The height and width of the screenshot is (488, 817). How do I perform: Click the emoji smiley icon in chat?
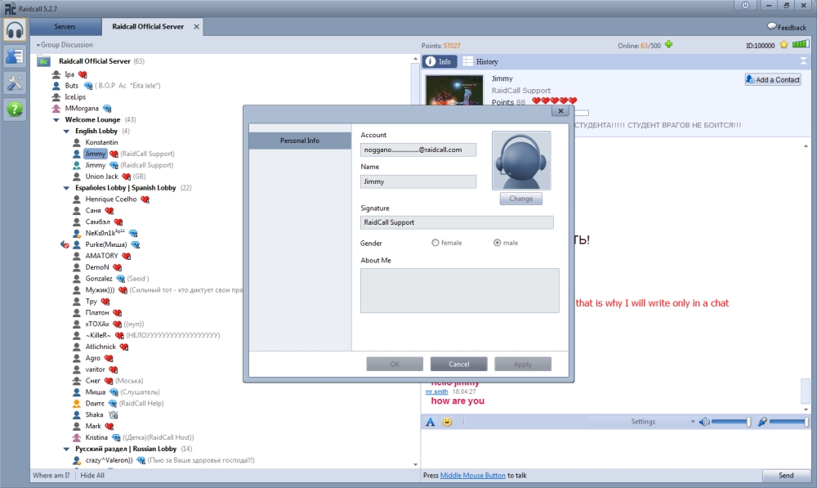447,422
